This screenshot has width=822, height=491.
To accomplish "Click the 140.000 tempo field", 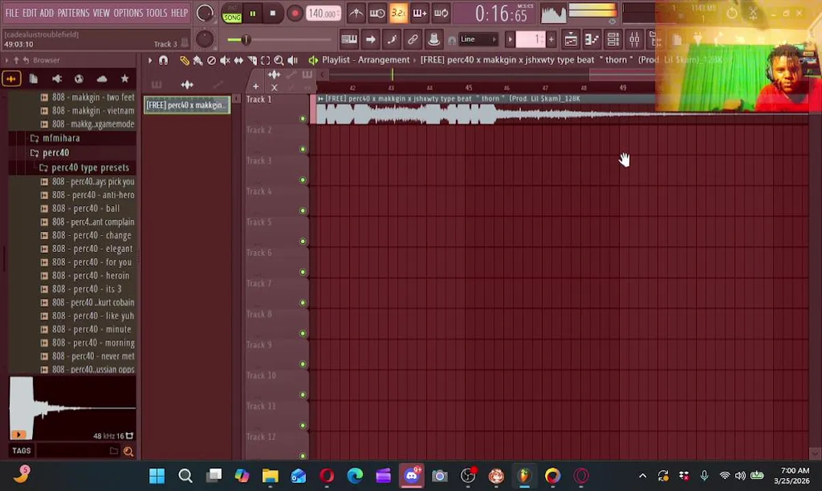I will click(x=323, y=14).
